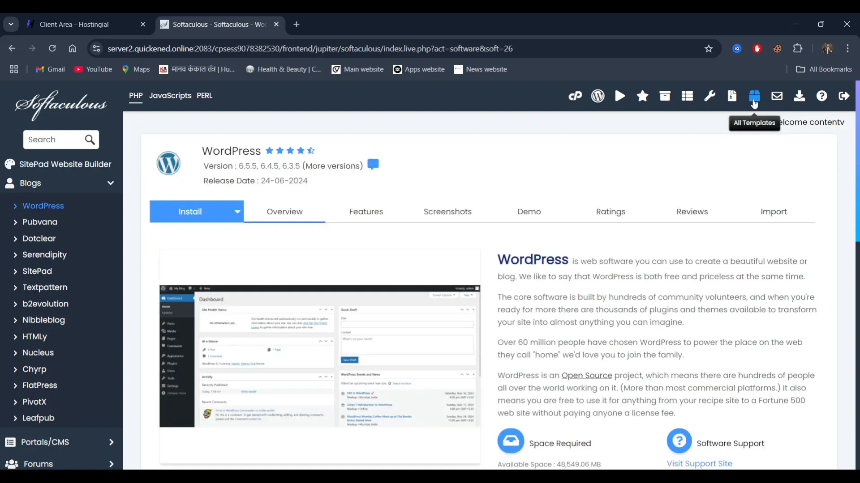Image resolution: width=860 pixels, height=483 pixels.
Task: Select PHP scripts tab
Action: point(136,95)
